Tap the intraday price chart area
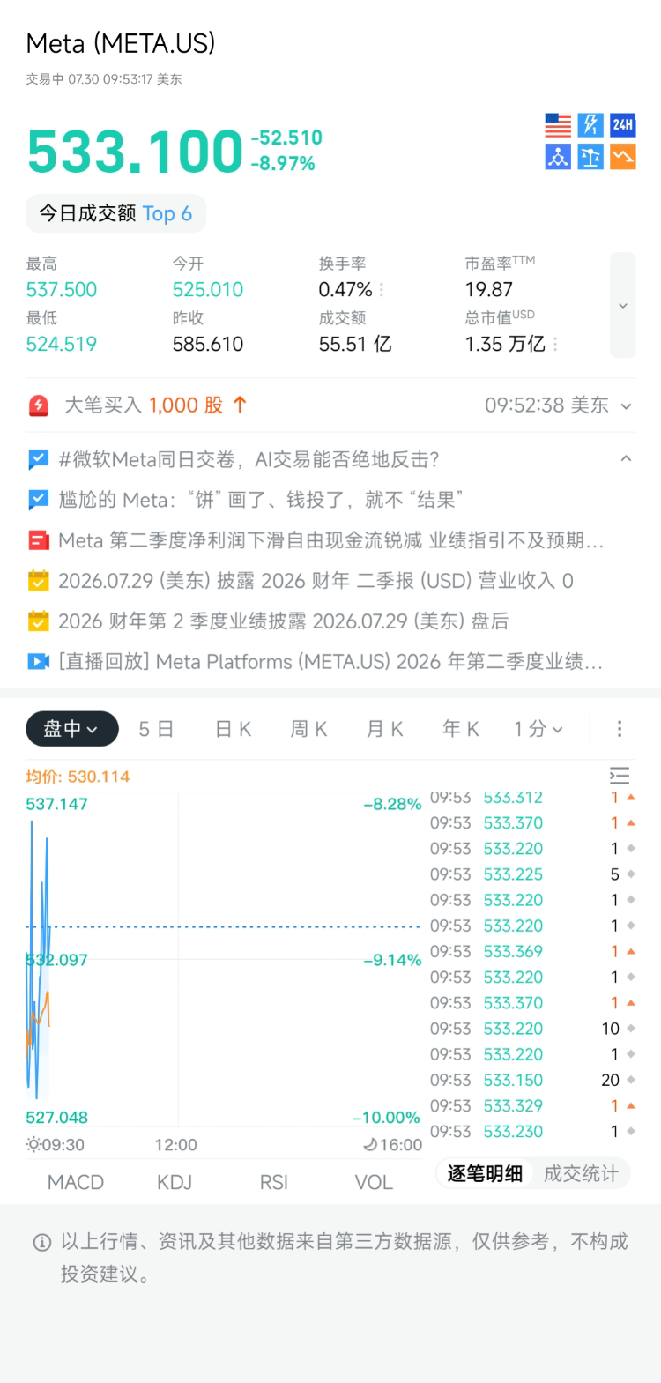Image resolution: width=661 pixels, height=1383 pixels. coord(224,961)
